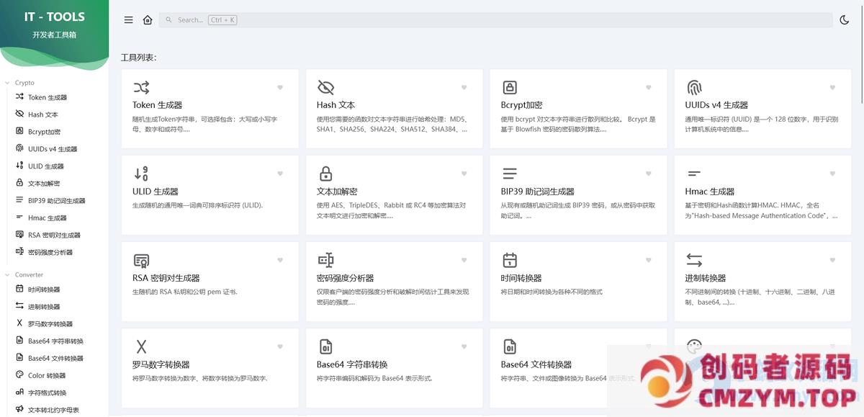
Task: Toggle the sidebar hamburger menu icon
Action: click(x=128, y=20)
